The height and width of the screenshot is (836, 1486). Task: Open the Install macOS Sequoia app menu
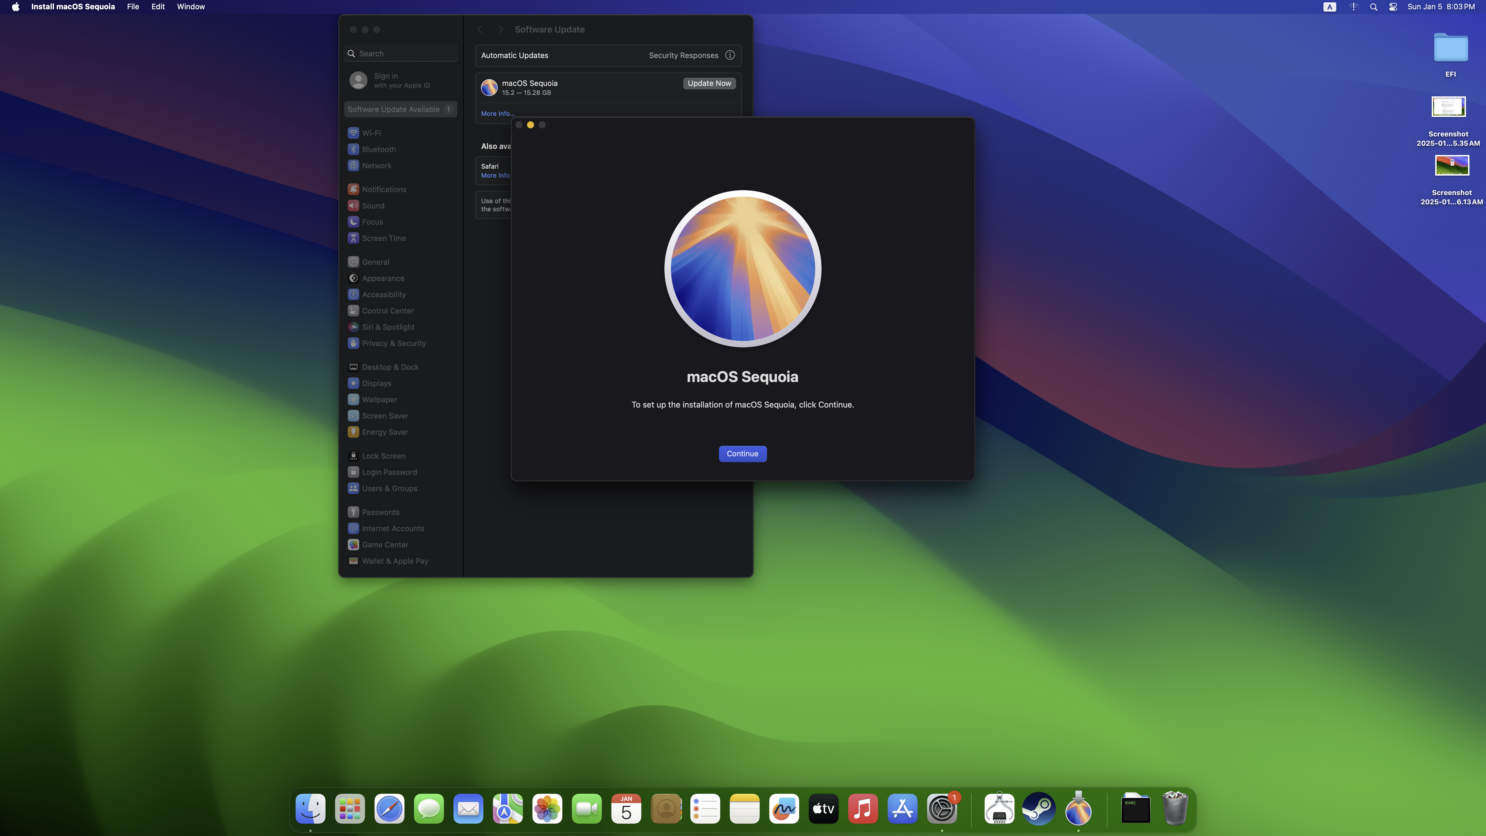[73, 7]
